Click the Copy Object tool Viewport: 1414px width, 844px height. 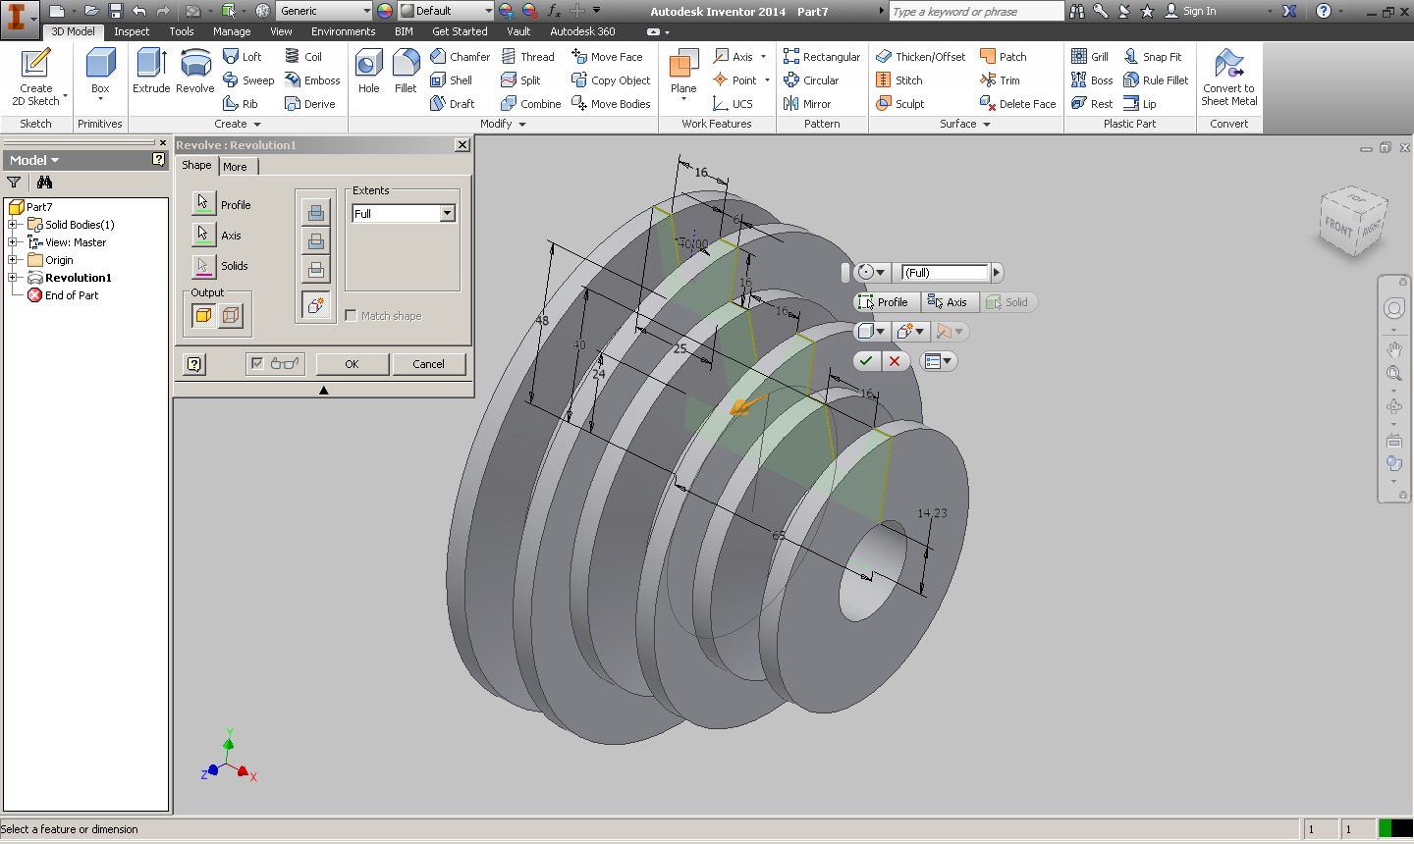point(611,80)
